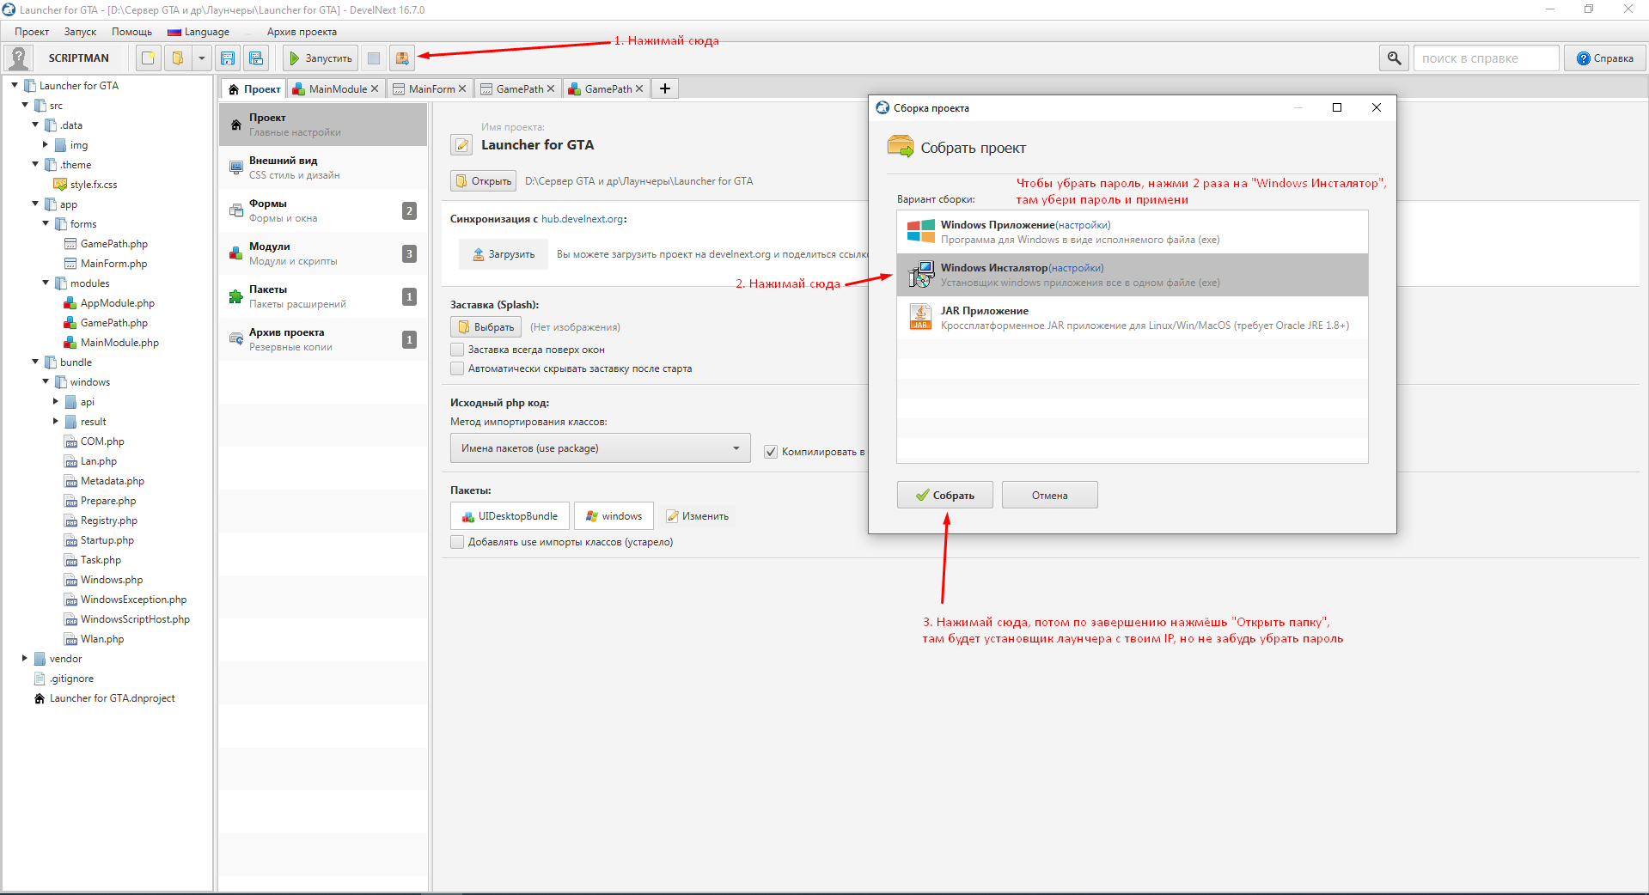The height and width of the screenshot is (895, 1649).
Task: Select Windows Приложение build option
Action: (x=1132, y=232)
